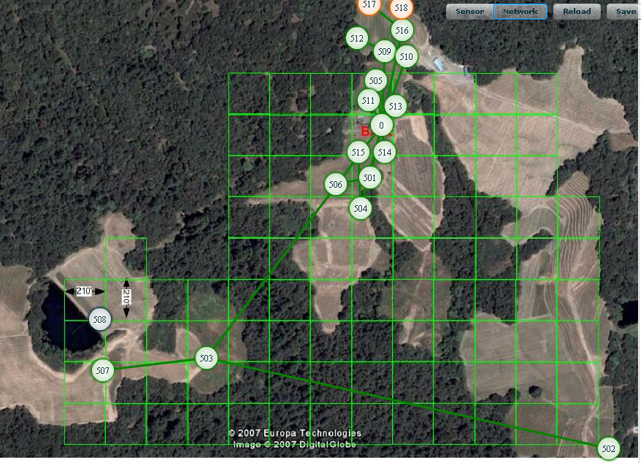641x463 pixels.
Task: Select orange-ringed node 518
Action: click(x=400, y=8)
